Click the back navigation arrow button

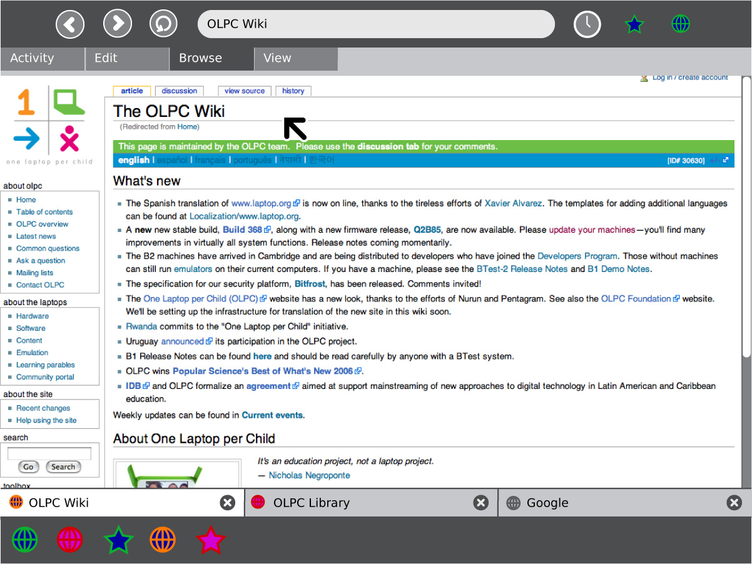[x=70, y=24]
